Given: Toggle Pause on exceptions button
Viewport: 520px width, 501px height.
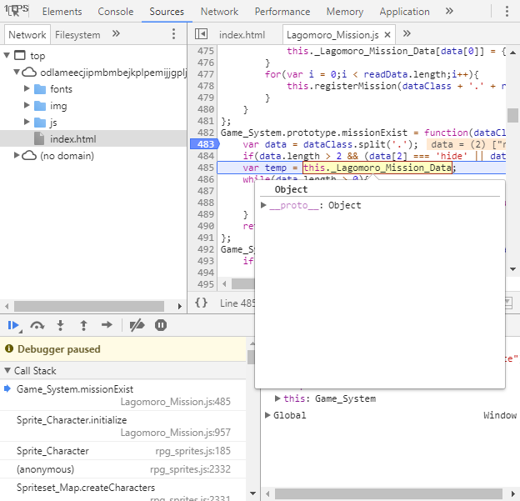Looking at the screenshot, I should 161,325.
